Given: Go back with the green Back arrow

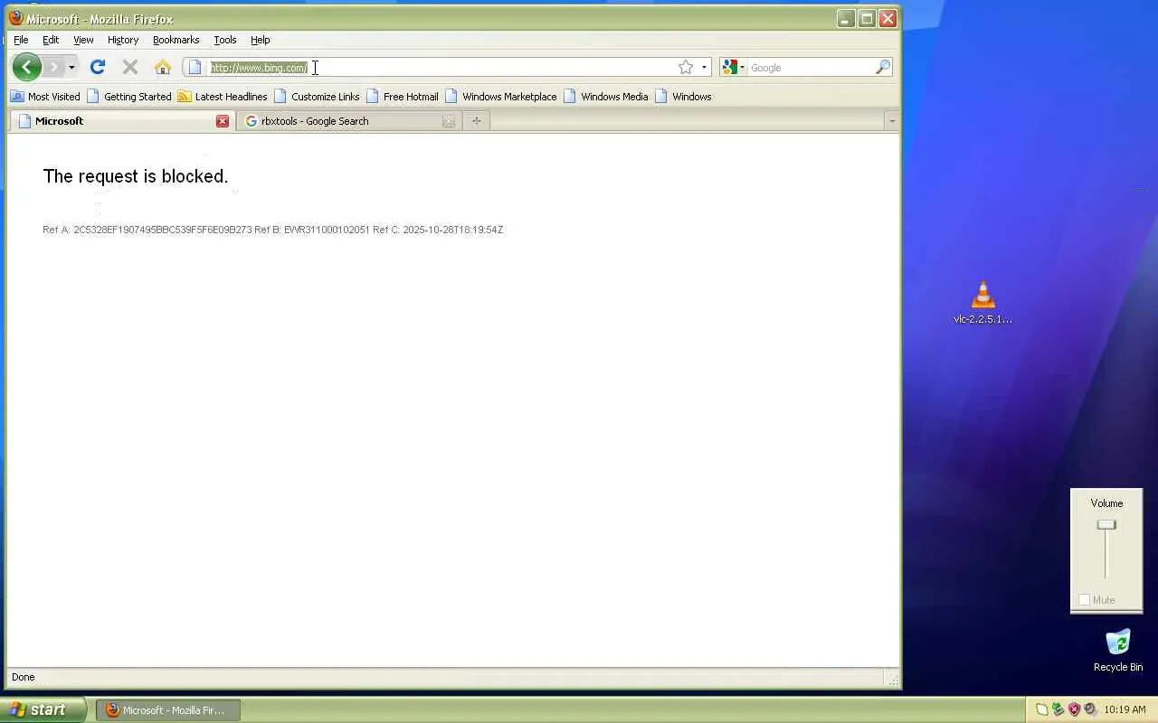Looking at the screenshot, I should 27,67.
